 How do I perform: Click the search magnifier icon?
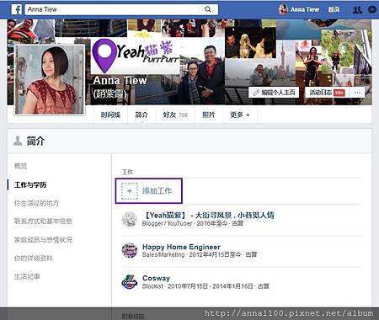click(208, 9)
